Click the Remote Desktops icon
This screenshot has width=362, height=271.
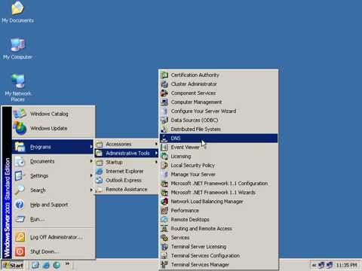(x=164, y=219)
